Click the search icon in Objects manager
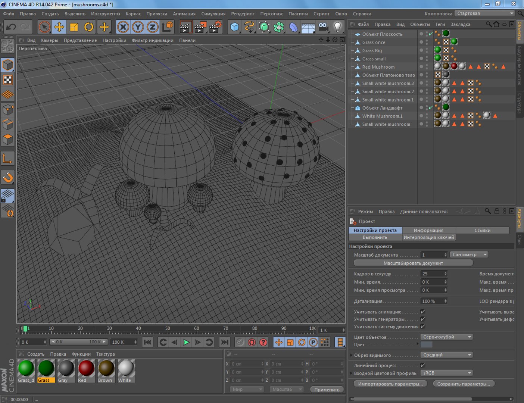 (x=489, y=24)
